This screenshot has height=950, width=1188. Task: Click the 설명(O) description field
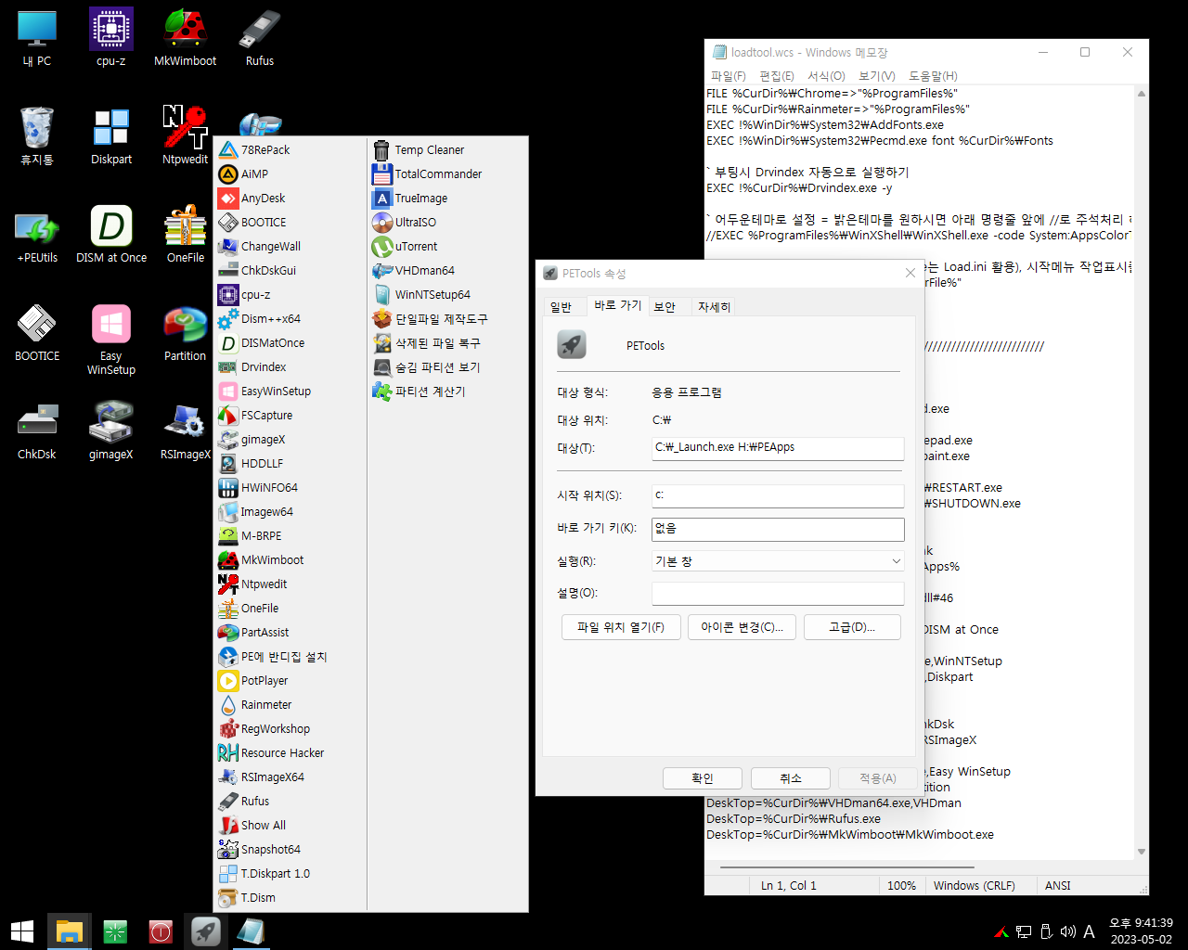click(778, 594)
